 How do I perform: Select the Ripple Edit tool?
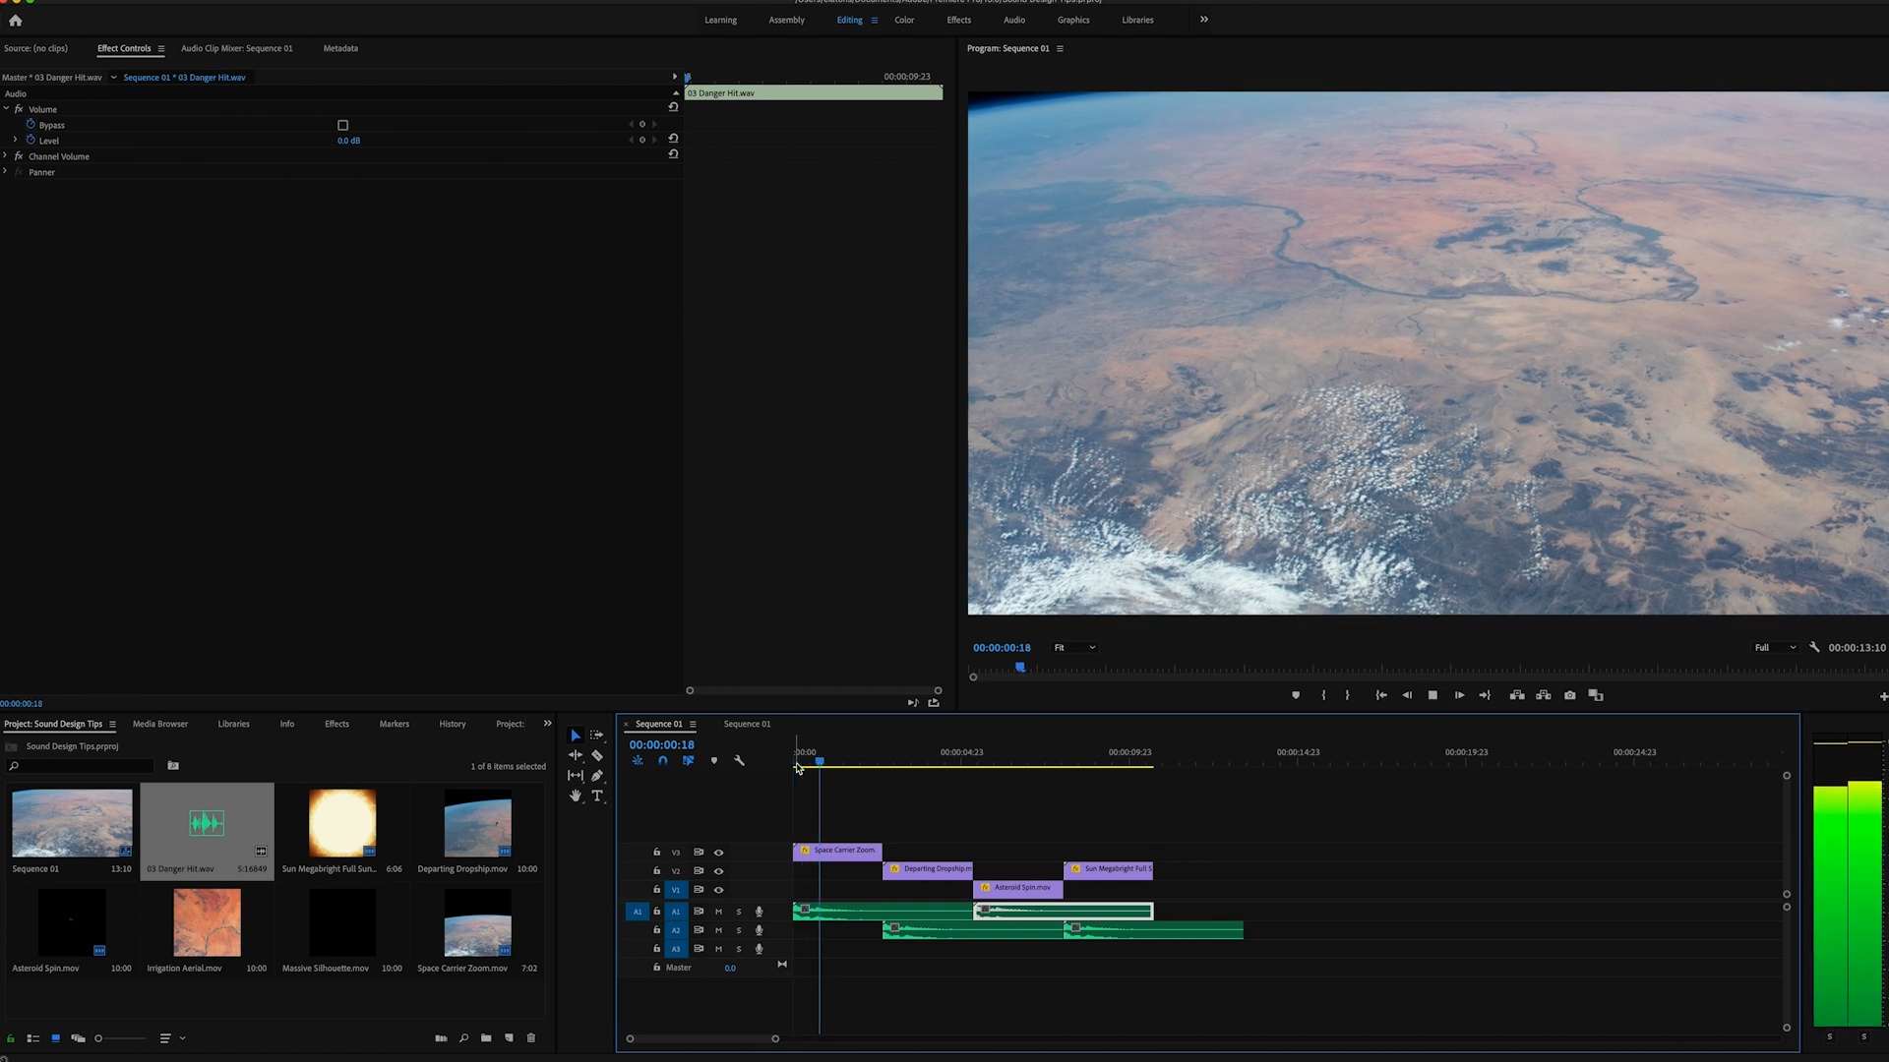point(576,755)
